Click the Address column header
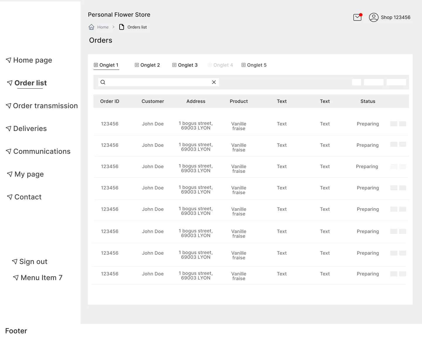The image size is (422, 345). [x=196, y=101]
